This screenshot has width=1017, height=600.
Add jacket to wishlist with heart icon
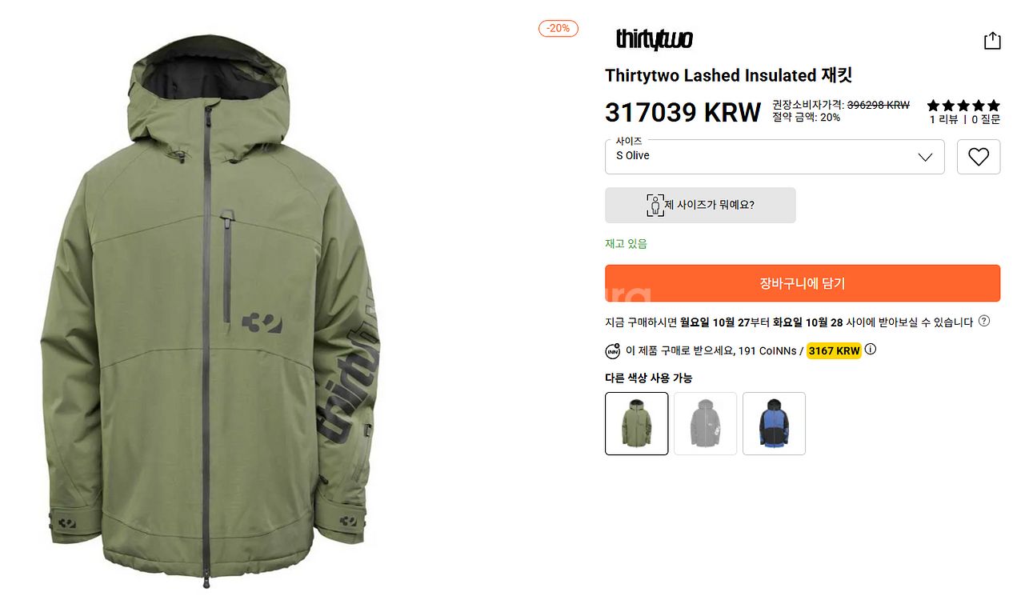click(979, 157)
